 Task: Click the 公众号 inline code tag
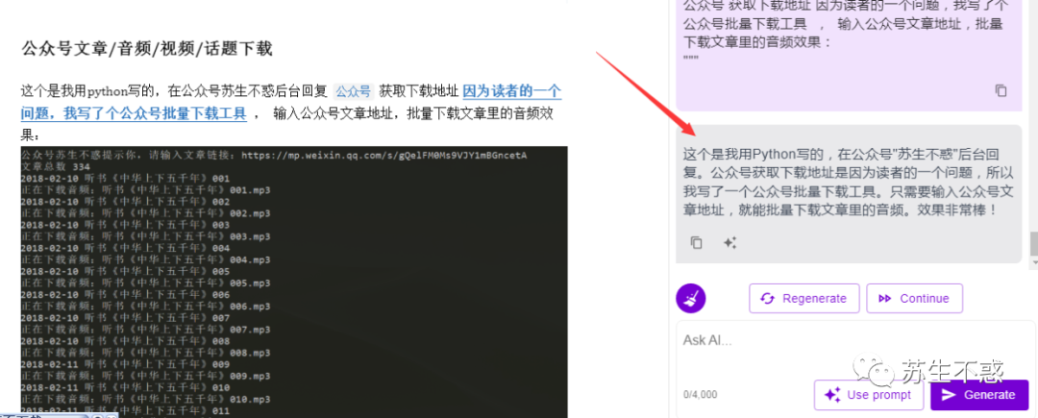[354, 91]
